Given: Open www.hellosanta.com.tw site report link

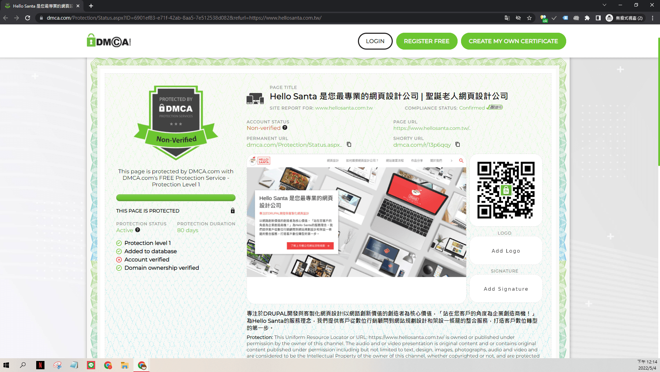Looking at the screenshot, I should (344, 108).
